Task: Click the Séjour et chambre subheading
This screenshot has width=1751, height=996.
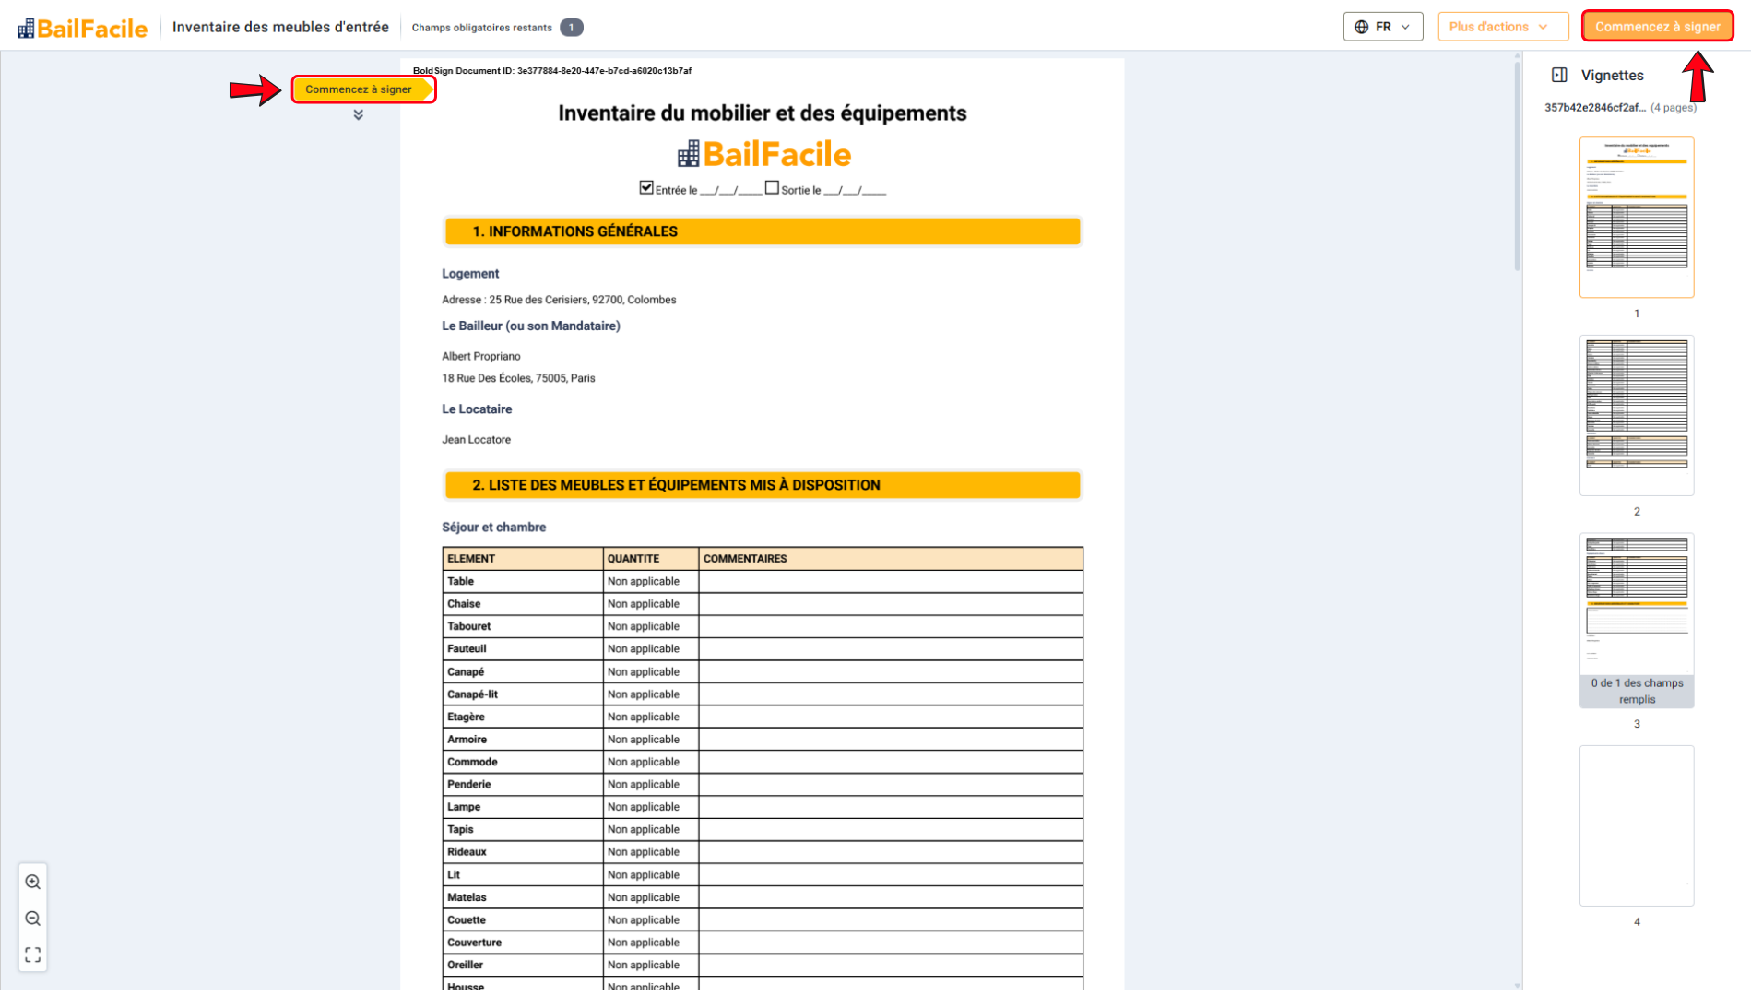Action: click(x=493, y=528)
